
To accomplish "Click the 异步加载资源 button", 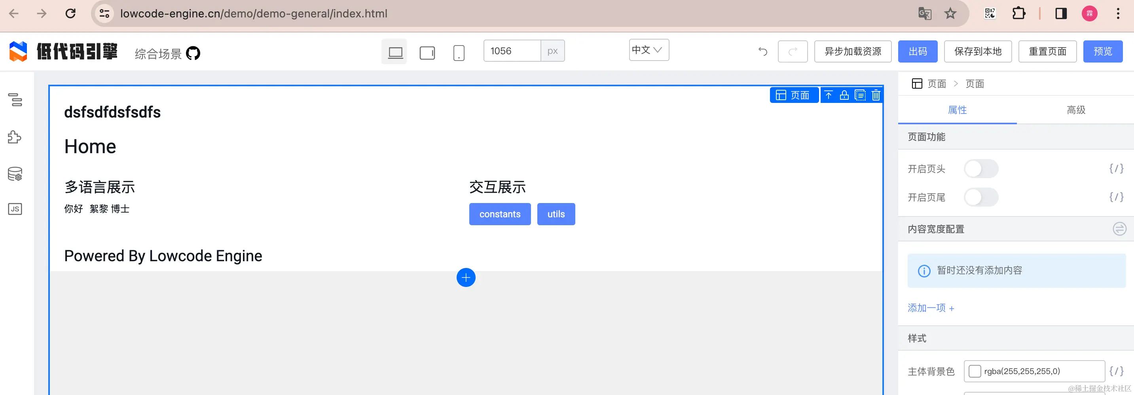I will pos(853,51).
